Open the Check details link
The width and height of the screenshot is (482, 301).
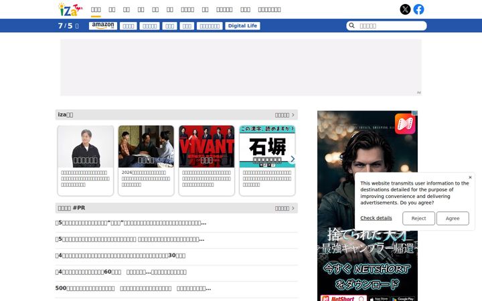point(376,218)
